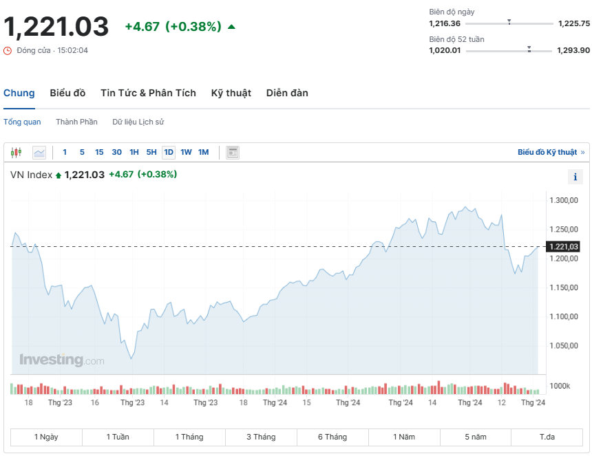Switch to Tin Tức & Phân Tích tab
Image resolution: width=592 pixels, height=456 pixels.
pyautogui.click(x=148, y=93)
